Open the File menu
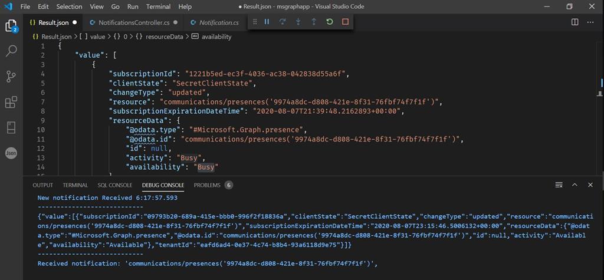604x280 pixels. 25,6
